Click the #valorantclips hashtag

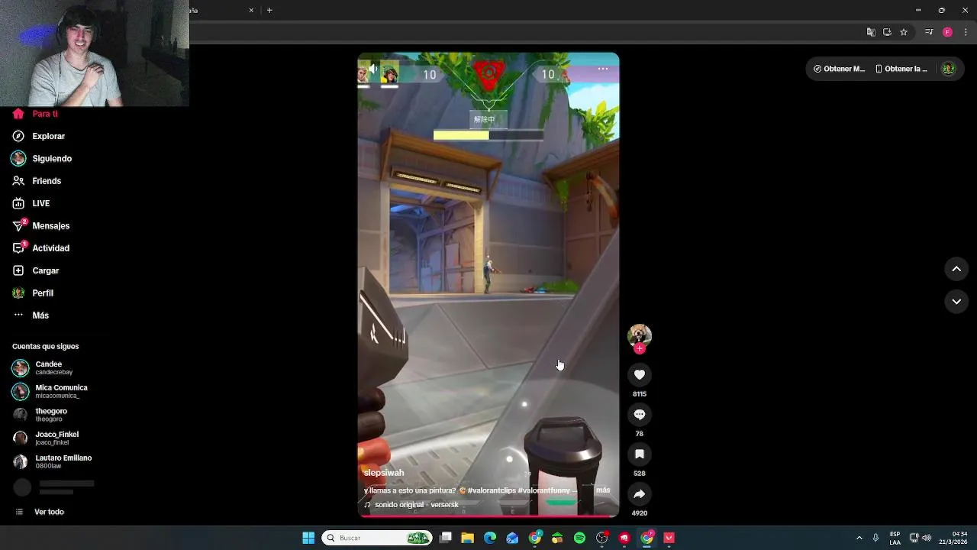point(492,490)
